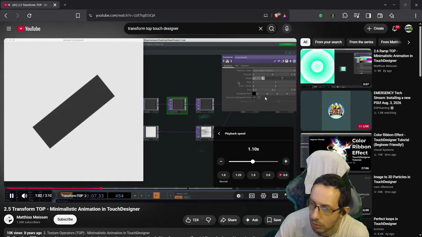Open 'Perfect loops in TouchDesigner' video
Screen dimensions: 422x237
pos(385,221)
